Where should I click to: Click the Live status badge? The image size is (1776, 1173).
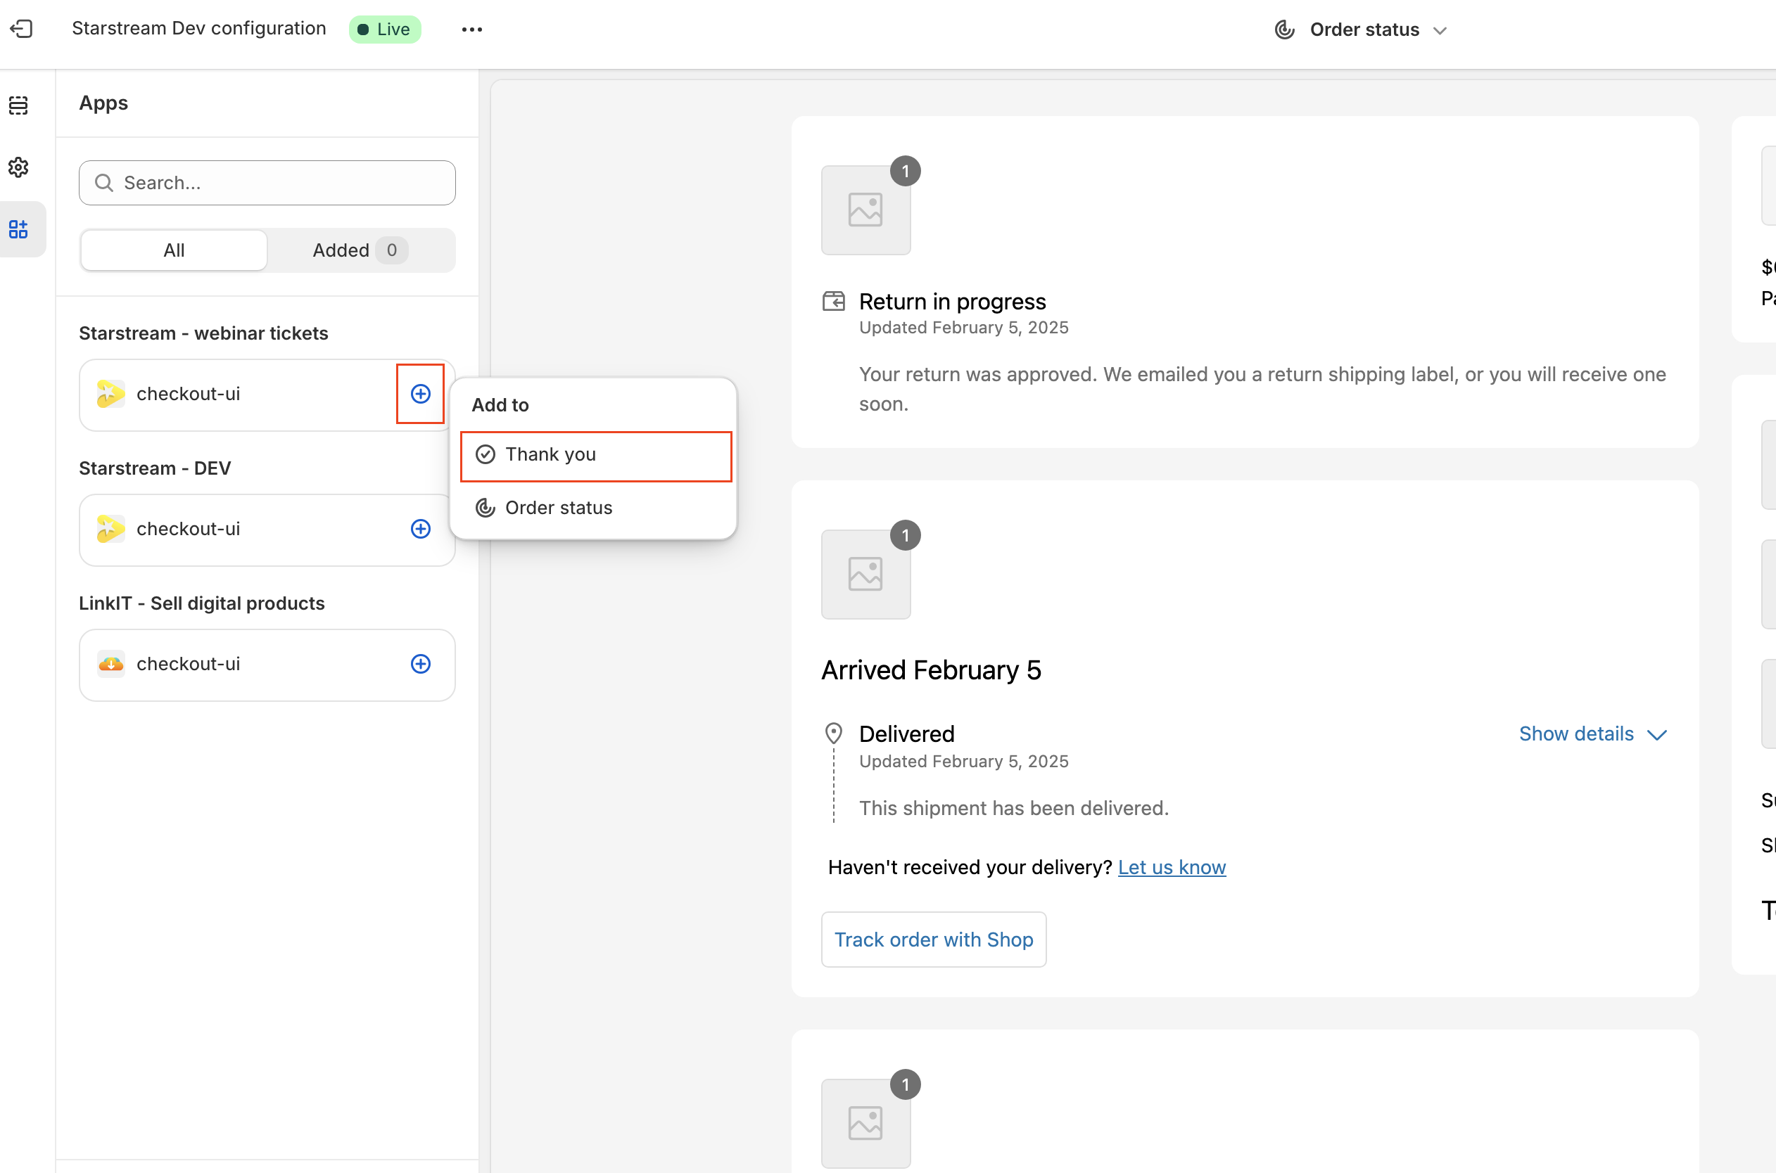(x=385, y=29)
